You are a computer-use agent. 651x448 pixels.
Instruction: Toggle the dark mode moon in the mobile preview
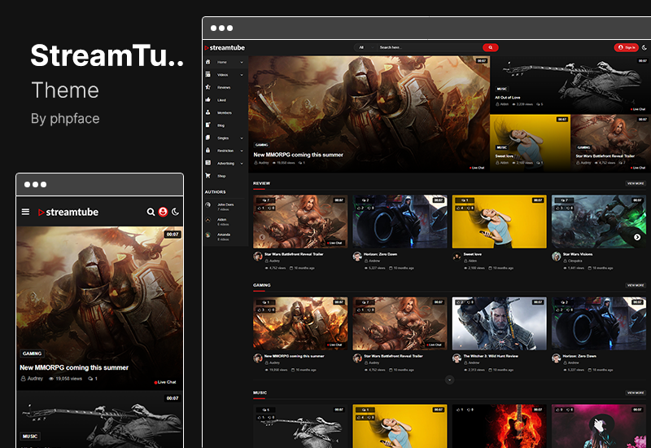click(175, 212)
